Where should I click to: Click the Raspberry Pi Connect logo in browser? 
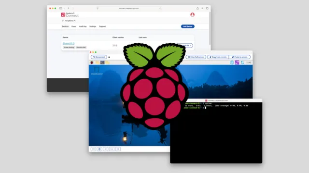tap(70, 15)
